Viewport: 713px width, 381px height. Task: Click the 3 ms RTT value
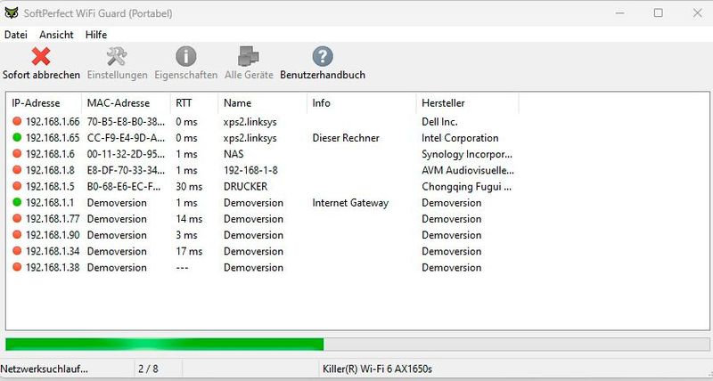click(x=186, y=235)
